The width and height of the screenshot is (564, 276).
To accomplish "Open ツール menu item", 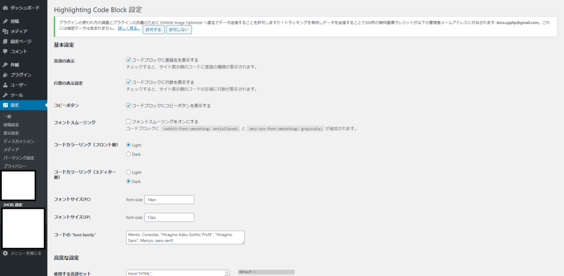I will click(x=23, y=95).
